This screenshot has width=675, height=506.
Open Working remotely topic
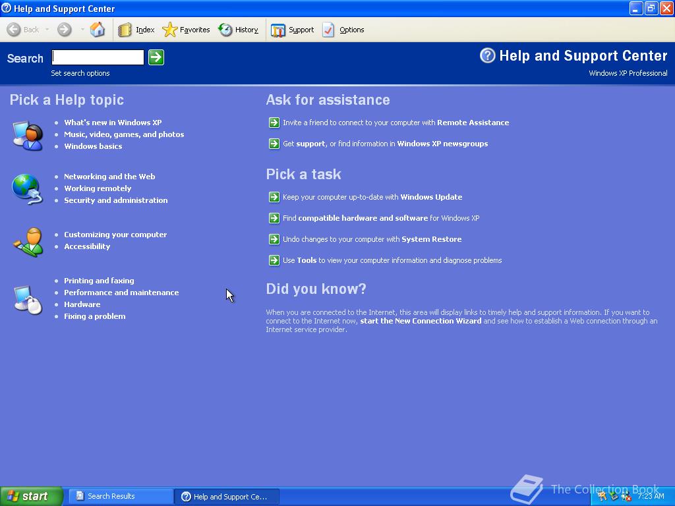click(x=98, y=188)
